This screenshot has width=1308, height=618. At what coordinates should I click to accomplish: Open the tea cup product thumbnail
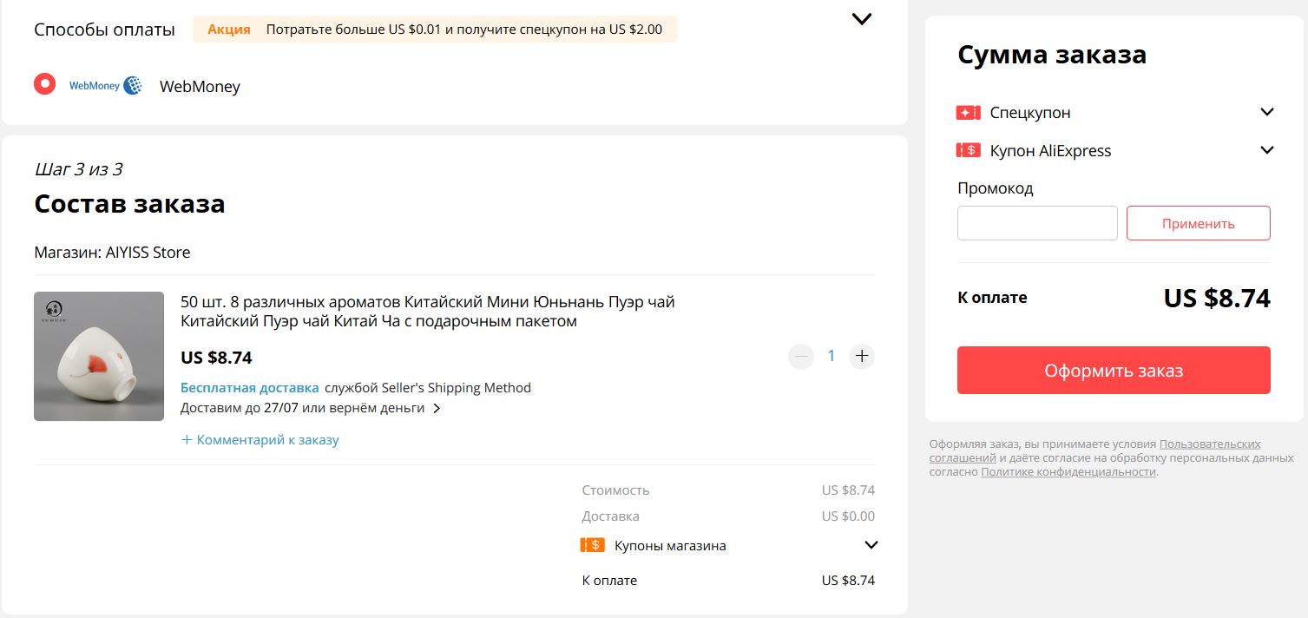point(99,356)
